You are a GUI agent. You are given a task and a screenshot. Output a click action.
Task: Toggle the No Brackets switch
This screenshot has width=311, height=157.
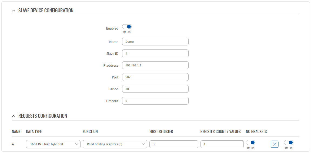tap(250, 143)
